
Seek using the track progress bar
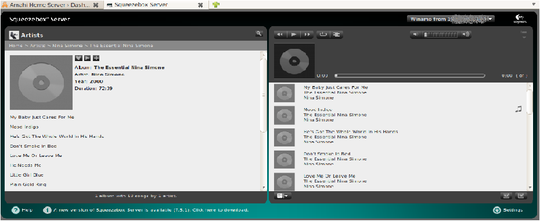click(410, 76)
